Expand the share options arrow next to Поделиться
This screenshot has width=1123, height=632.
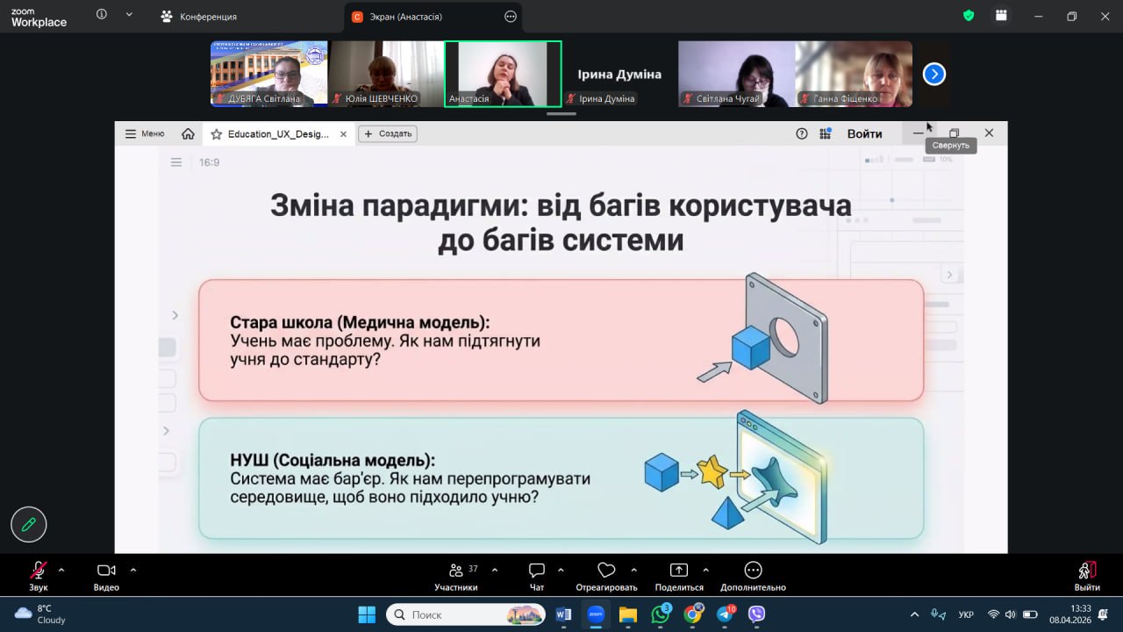click(706, 570)
